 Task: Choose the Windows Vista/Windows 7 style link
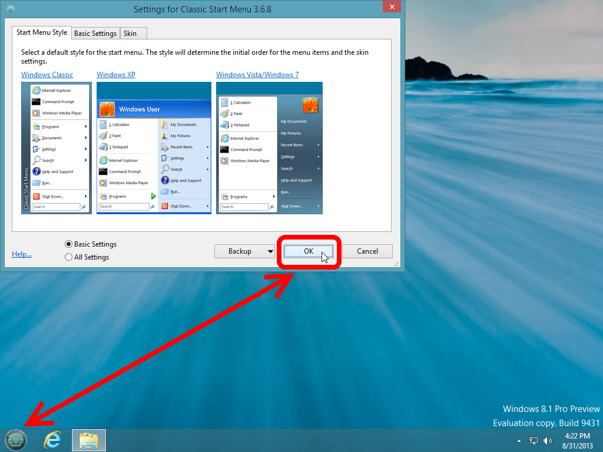click(x=257, y=75)
